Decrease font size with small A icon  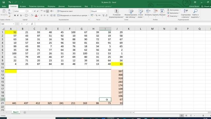(38, 11)
